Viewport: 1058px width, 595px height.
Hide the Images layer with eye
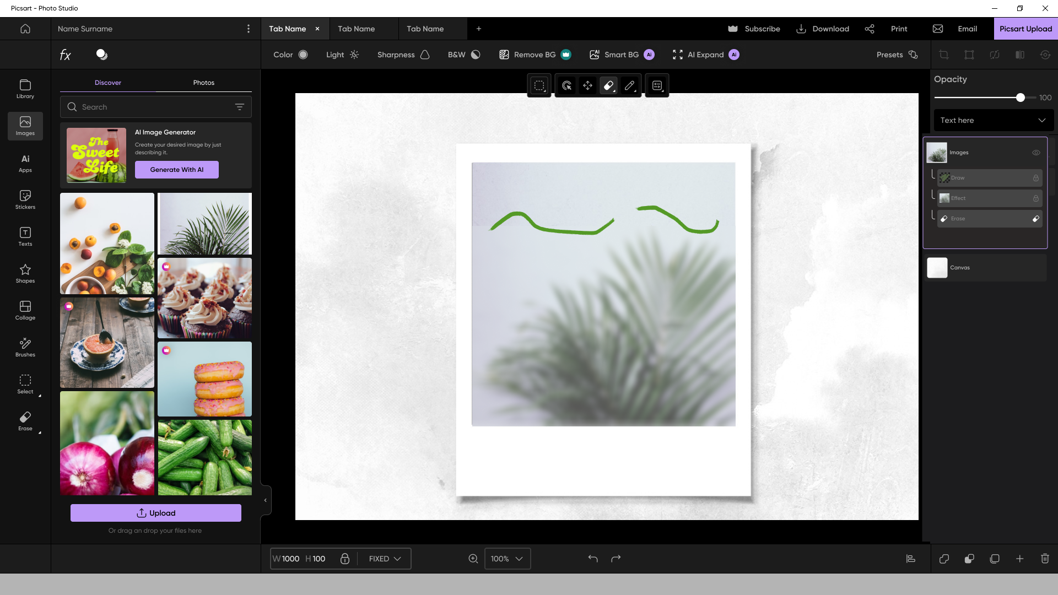coord(1036,153)
